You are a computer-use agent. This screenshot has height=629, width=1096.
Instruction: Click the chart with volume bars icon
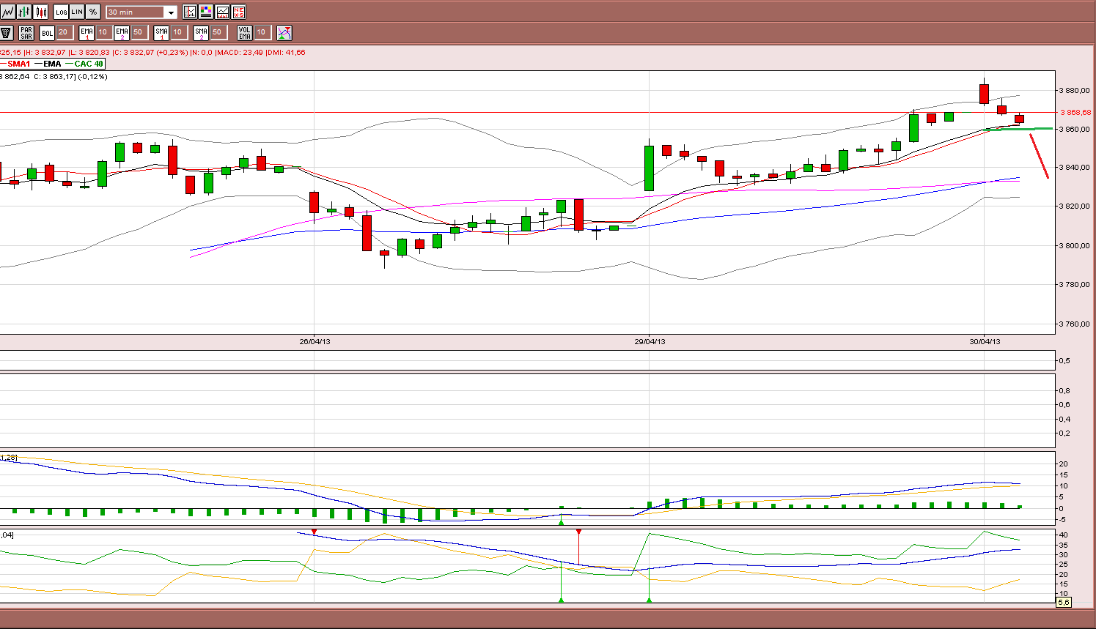[x=222, y=12]
